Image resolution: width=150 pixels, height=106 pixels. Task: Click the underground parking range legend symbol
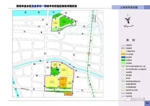123,66
